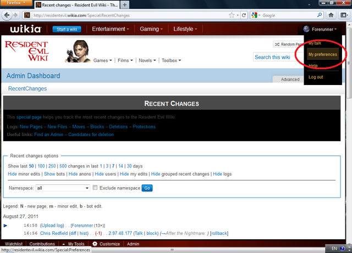Image resolution: width=352 pixels, height=253 pixels.
Task: Open Candidates for deletion link
Action: coord(91,134)
